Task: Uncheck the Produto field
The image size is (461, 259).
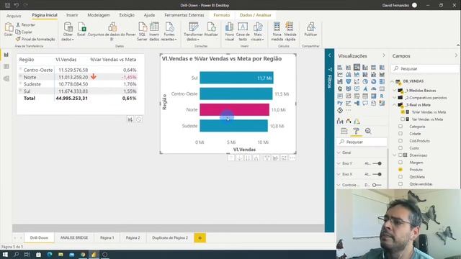Action: click(400, 170)
